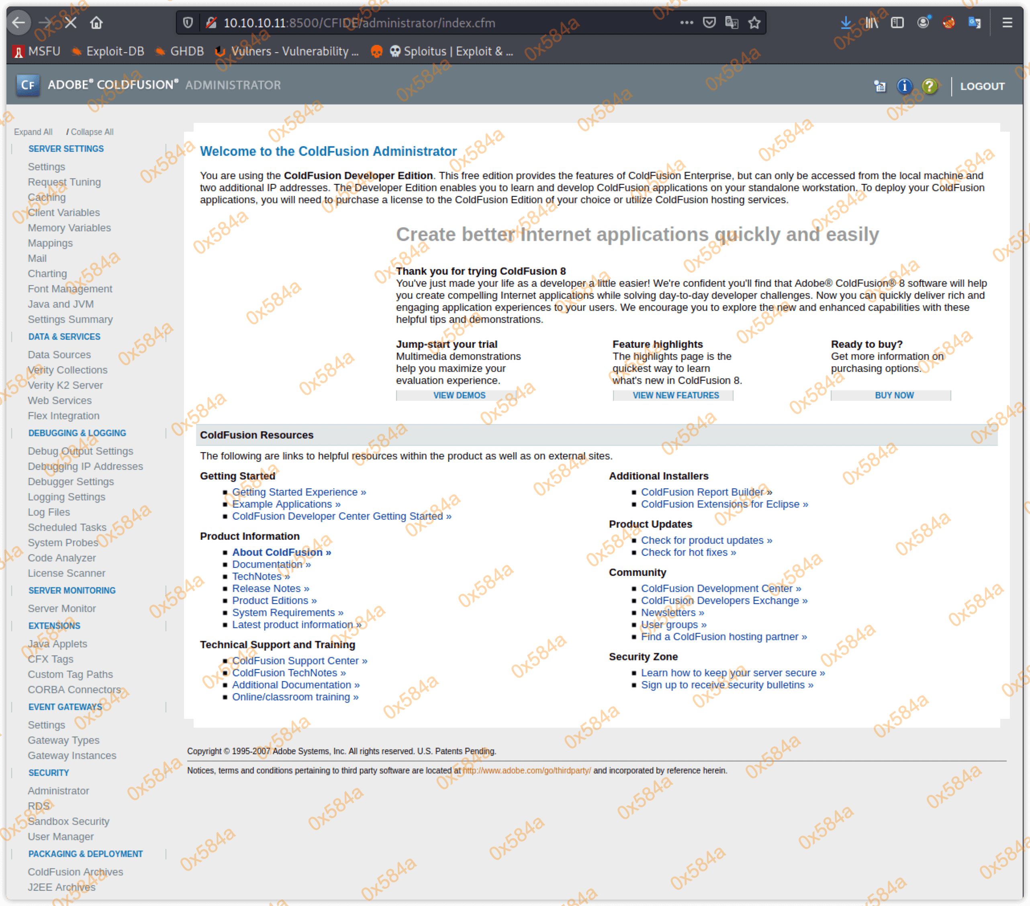Viewport: 1030px width, 906px height.
Task: Open Scheduled Tasks in sidebar
Action: 67,527
